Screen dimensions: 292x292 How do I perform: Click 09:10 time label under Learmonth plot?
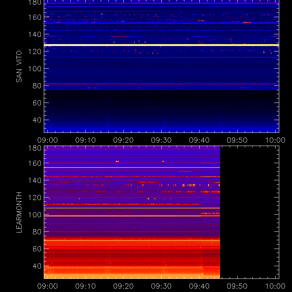pos(85,286)
